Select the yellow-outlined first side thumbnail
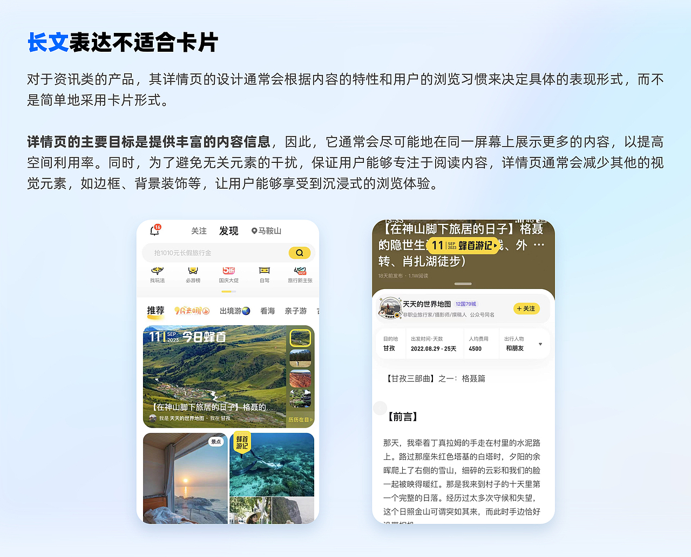The image size is (691, 557). point(300,338)
